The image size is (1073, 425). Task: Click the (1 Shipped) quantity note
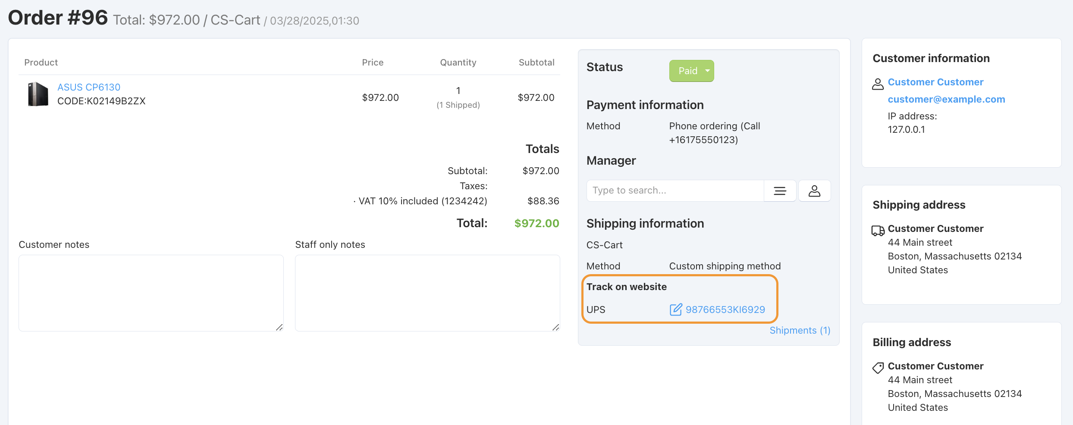click(x=458, y=105)
